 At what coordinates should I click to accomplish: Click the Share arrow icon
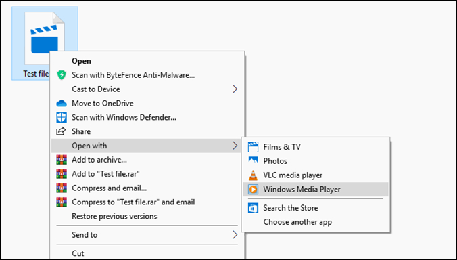click(61, 131)
